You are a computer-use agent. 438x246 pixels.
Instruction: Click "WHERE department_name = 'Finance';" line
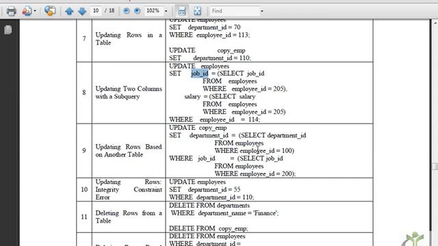pyautogui.click(x=225, y=213)
